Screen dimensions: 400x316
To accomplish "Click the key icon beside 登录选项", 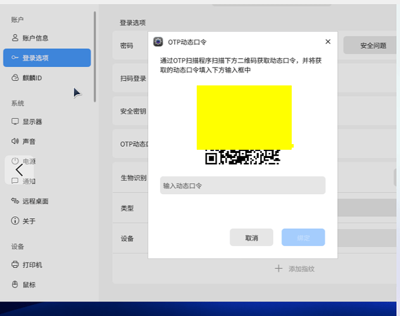I will click(15, 58).
